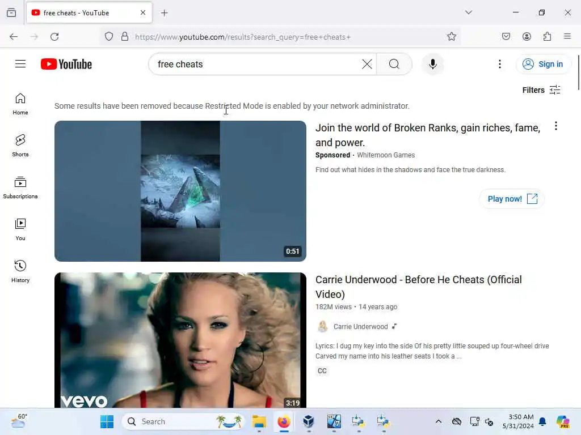
Task: Open the Broken Ranks ad thumbnail
Action: (x=180, y=191)
